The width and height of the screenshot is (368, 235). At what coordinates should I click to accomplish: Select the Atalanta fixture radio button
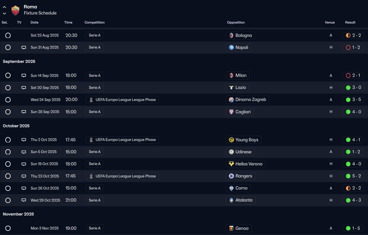coord(8,200)
